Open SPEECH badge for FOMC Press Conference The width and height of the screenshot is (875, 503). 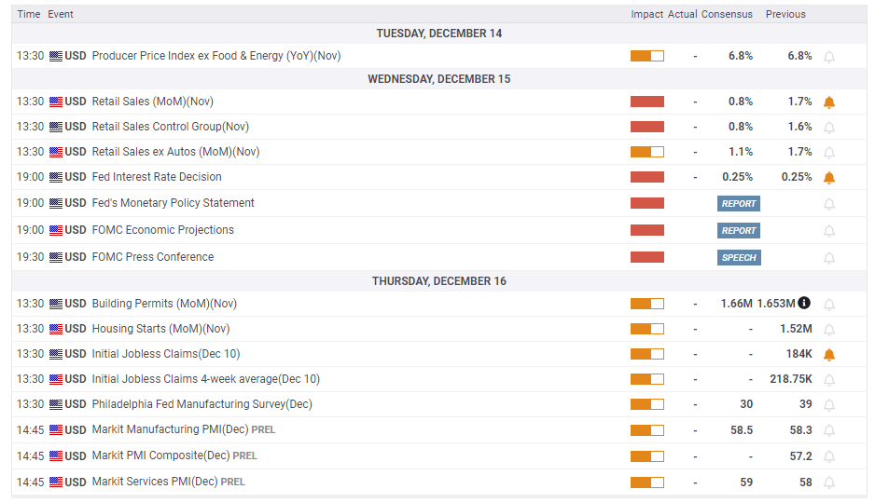pos(738,258)
